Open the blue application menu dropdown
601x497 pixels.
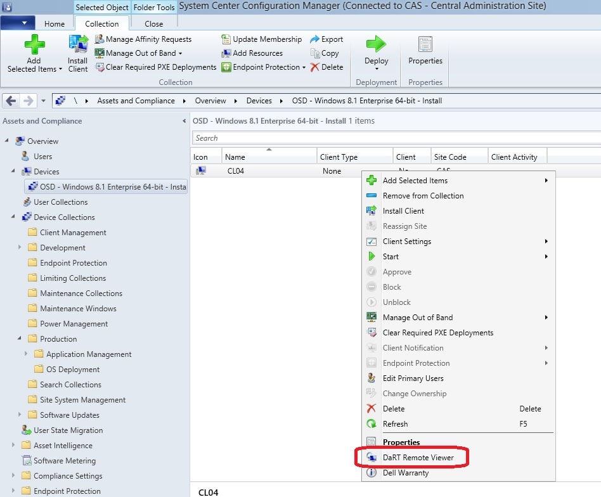(18, 23)
